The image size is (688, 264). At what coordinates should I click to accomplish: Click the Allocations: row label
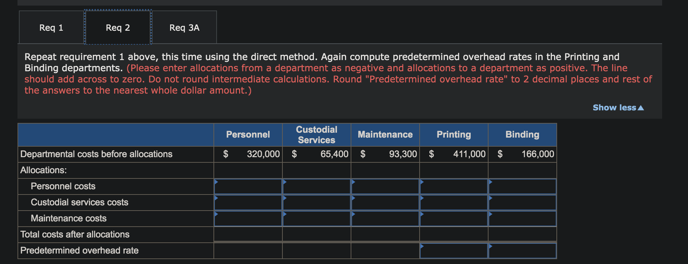pyautogui.click(x=43, y=170)
